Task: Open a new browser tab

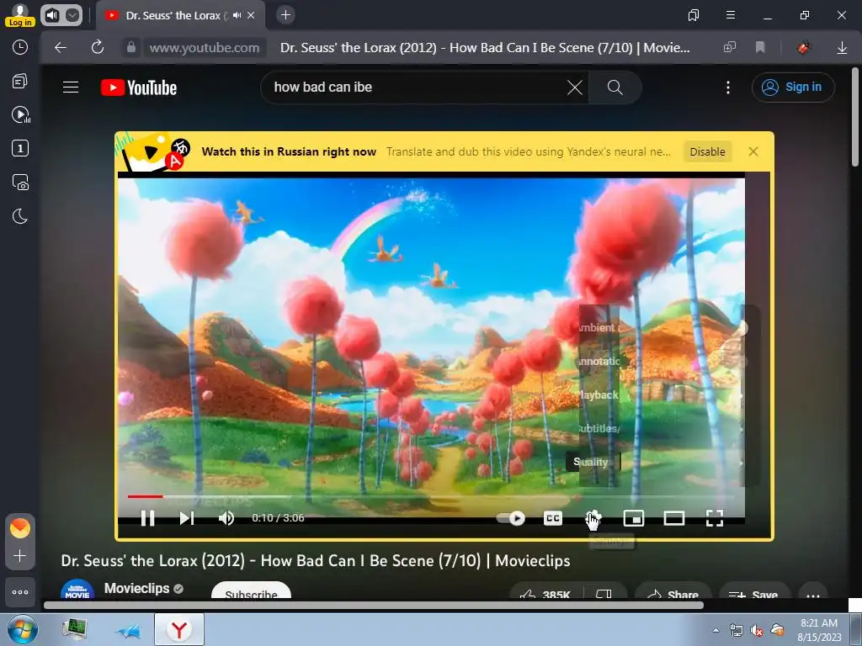Action: pos(285,15)
